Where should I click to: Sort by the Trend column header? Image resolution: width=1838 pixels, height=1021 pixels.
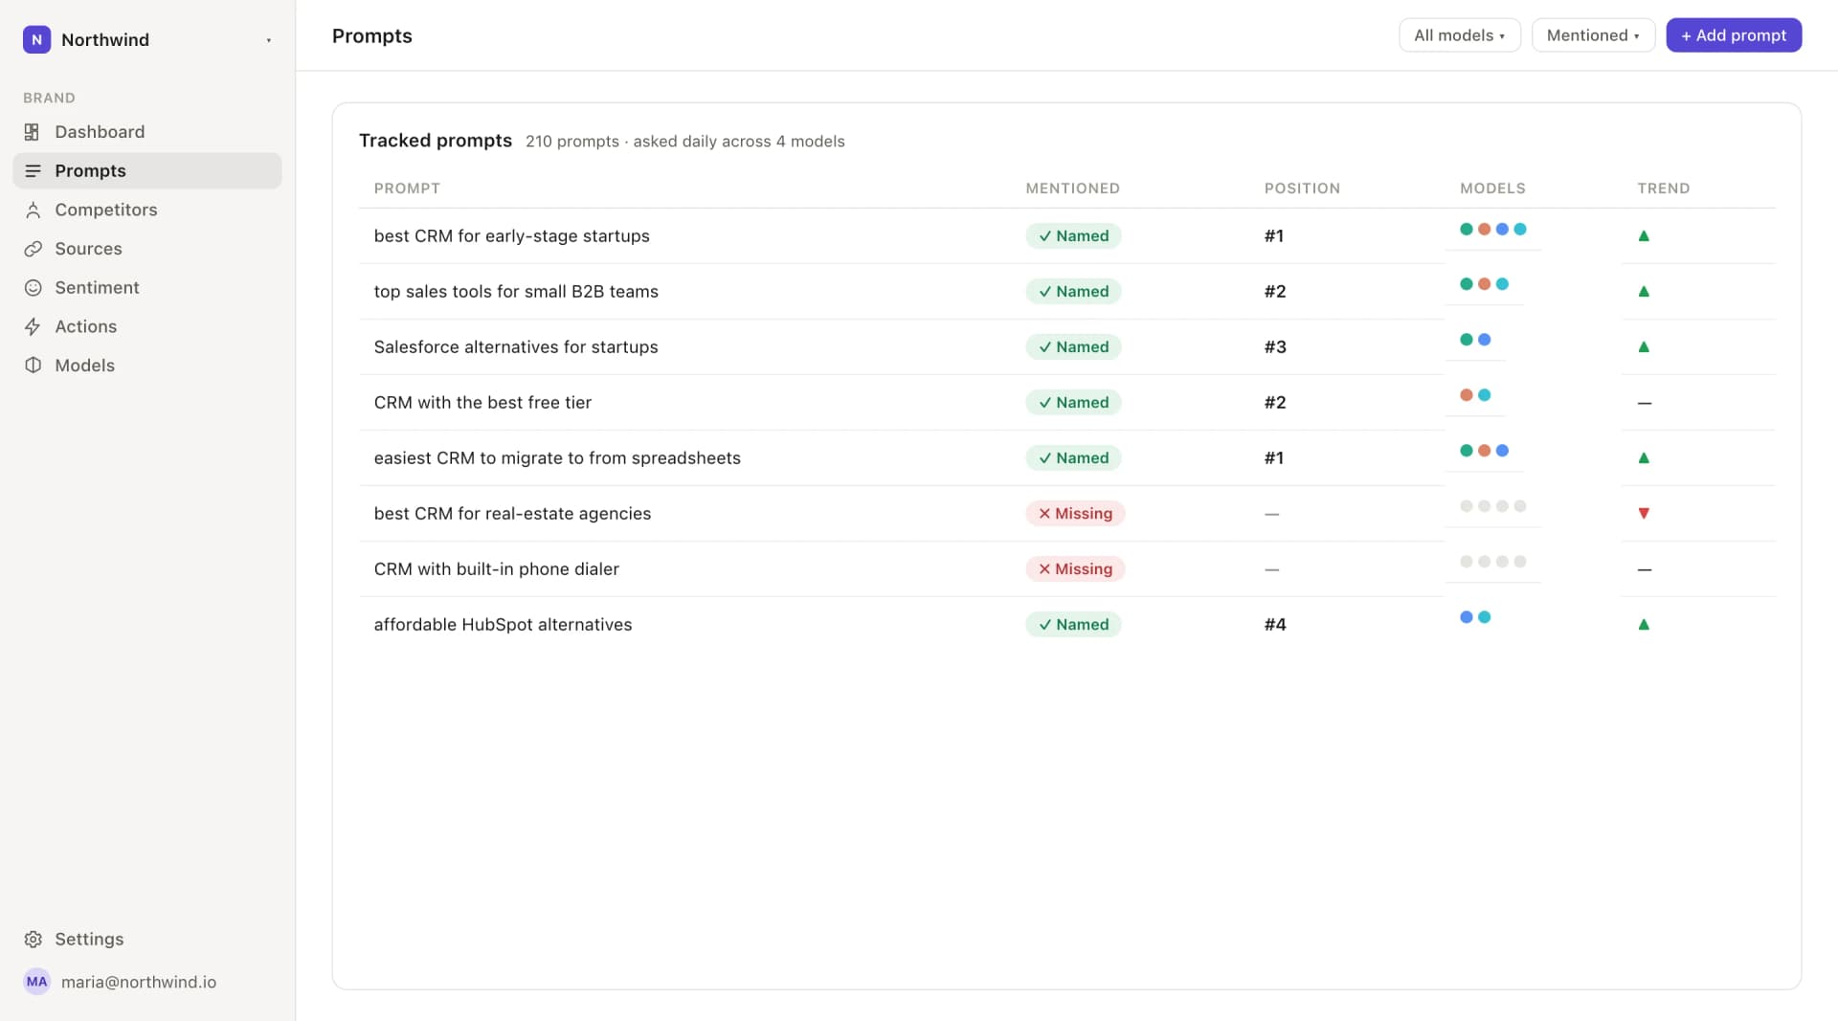(x=1663, y=189)
